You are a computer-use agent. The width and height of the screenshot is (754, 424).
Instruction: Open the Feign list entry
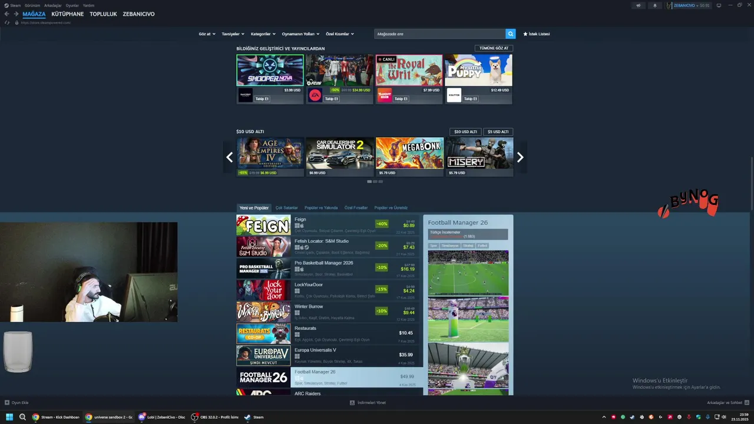pos(328,225)
